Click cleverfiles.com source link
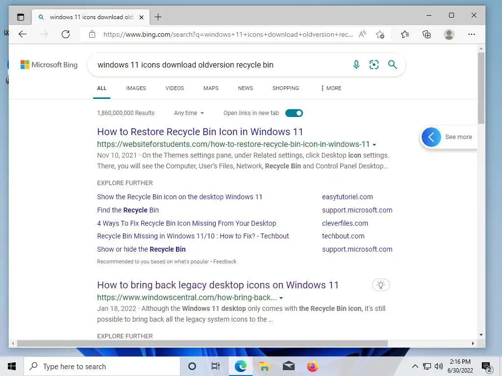The width and height of the screenshot is (502, 376). tap(345, 223)
